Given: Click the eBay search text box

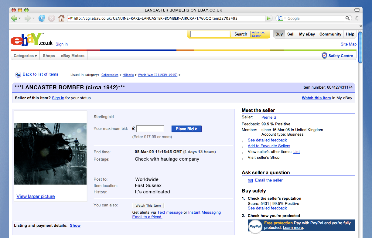Looking at the screenshot, I should coord(210,34).
